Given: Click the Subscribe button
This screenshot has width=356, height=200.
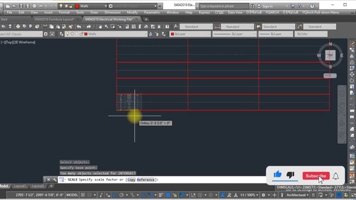Looking at the screenshot, I should coord(316,176).
